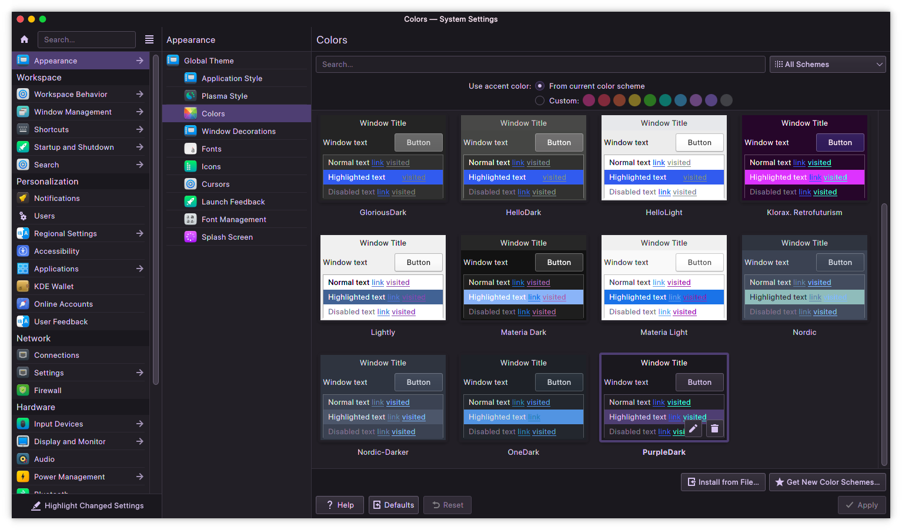Select the Custom accent color radio button
The height and width of the screenshot is (530, 902).
(x=540, y=100)
